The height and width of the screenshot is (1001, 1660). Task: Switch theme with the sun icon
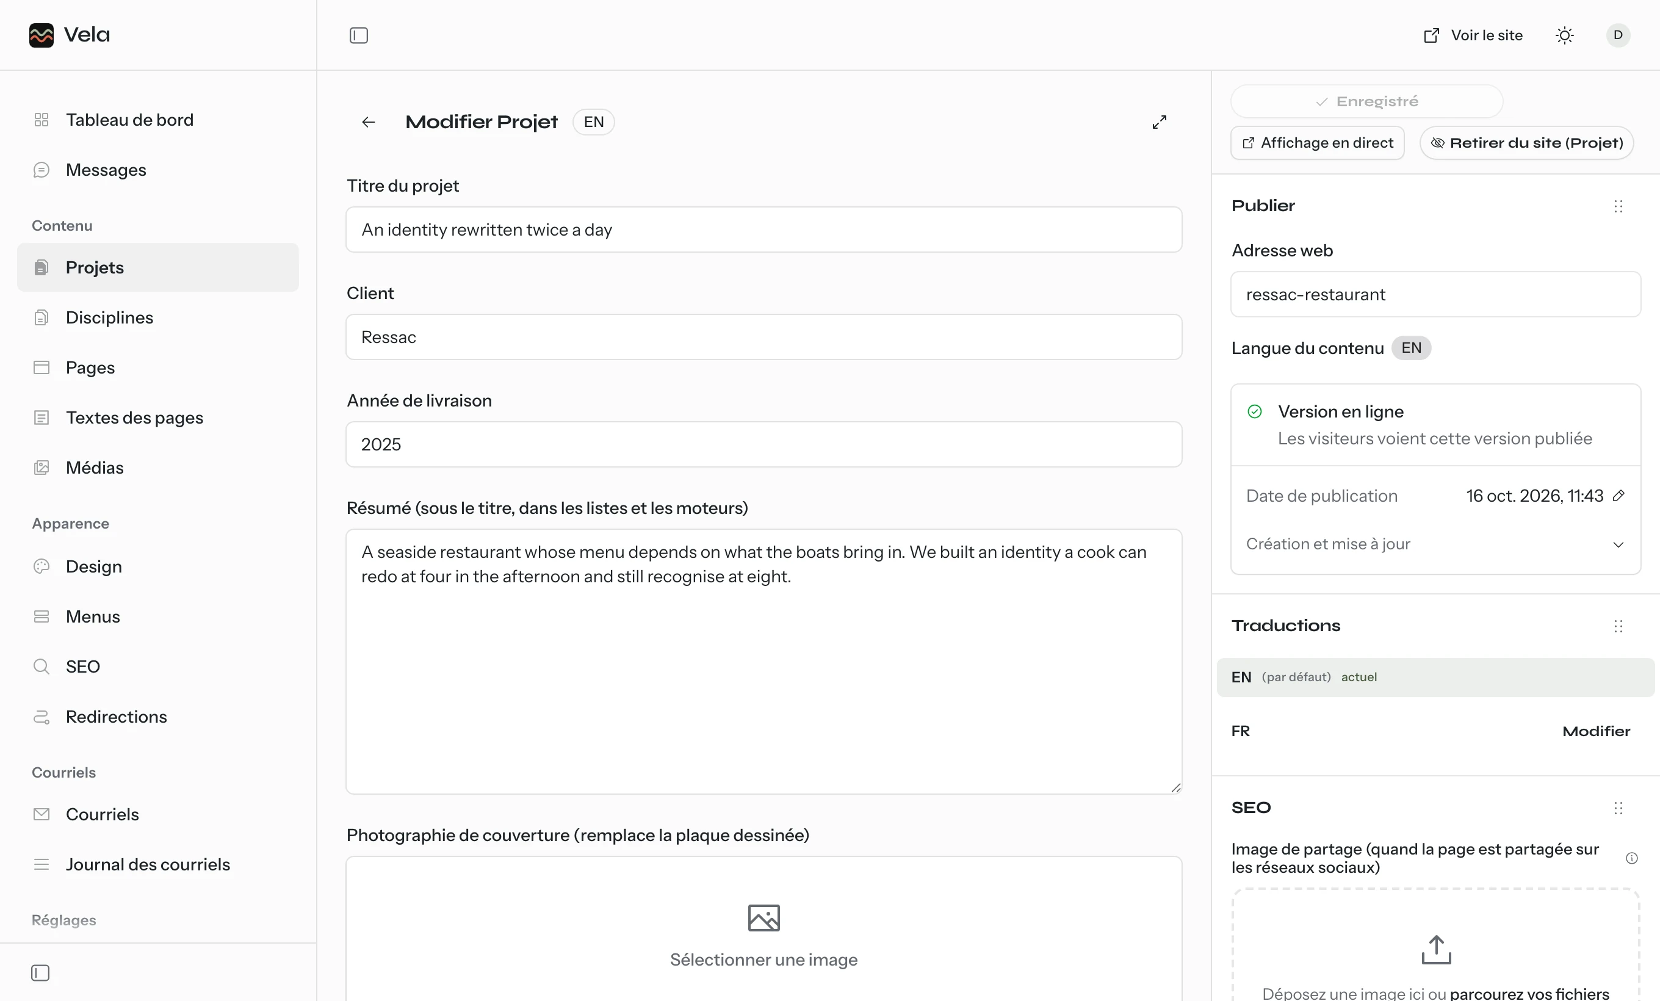pyautogui.click(x=1564, y=35)
